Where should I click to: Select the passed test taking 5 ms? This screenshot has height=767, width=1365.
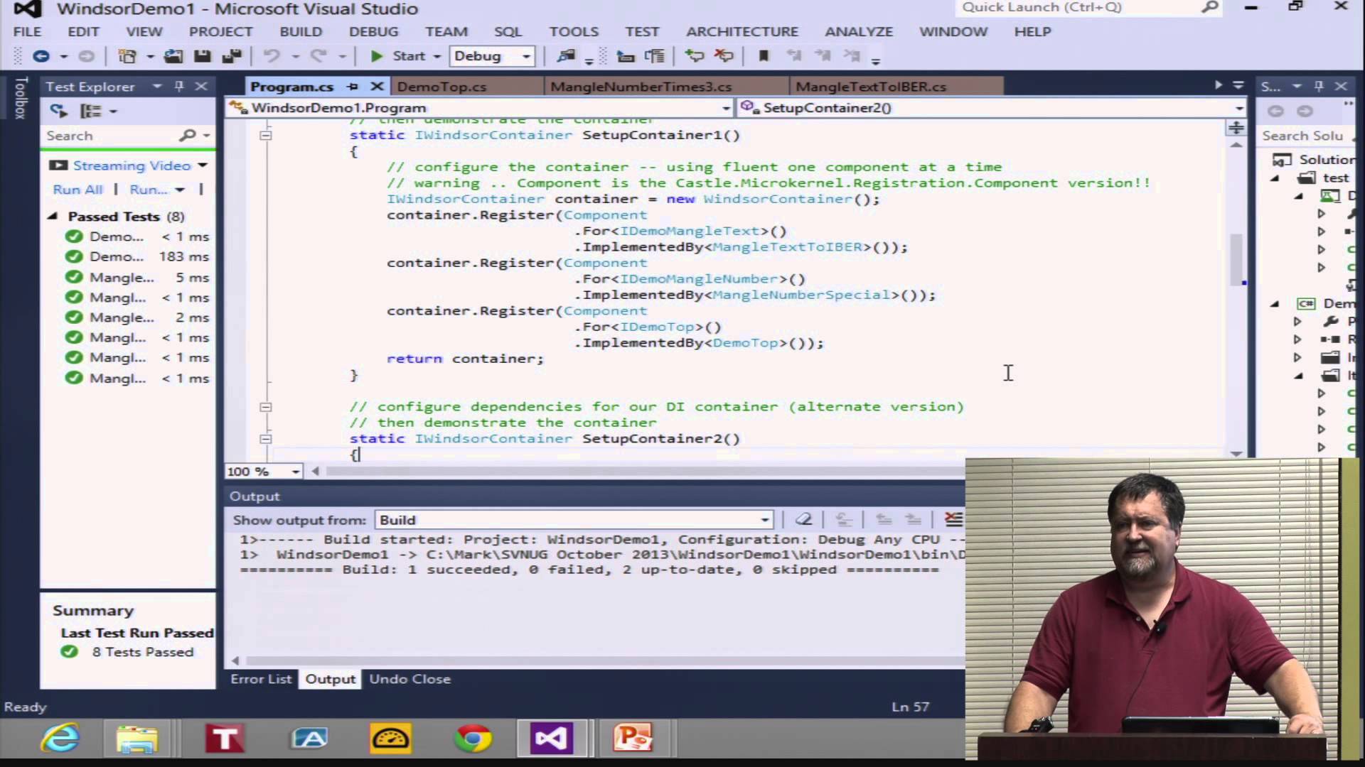point(137,278)
